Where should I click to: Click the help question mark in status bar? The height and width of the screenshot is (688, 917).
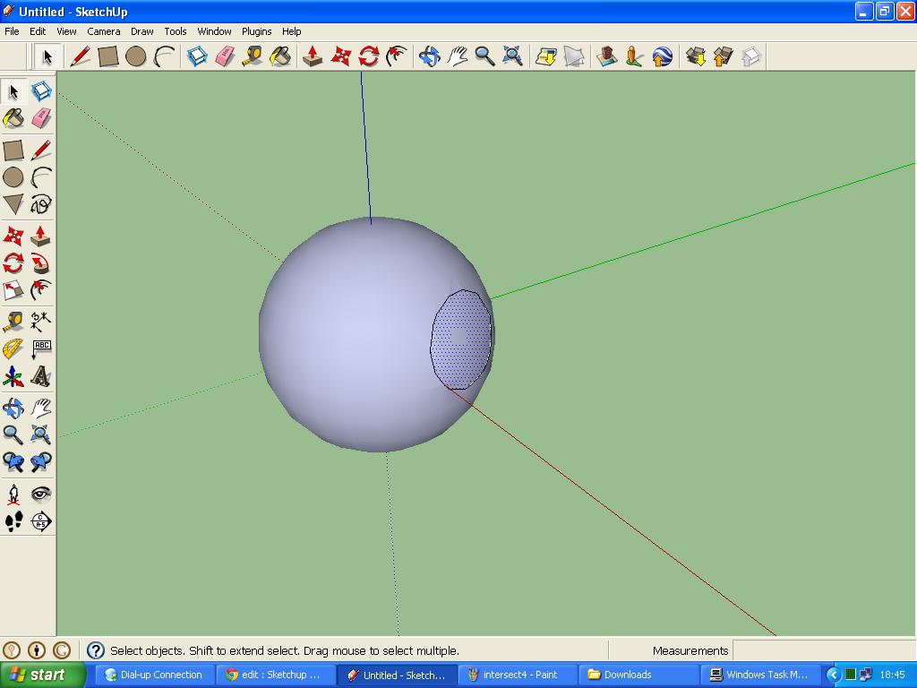95,650
